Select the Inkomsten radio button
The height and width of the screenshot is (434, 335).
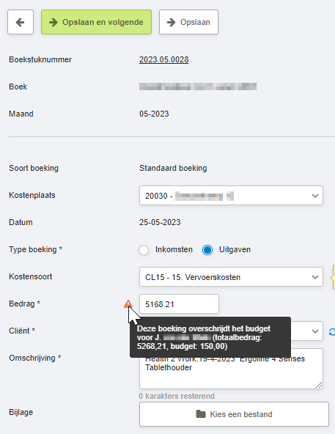144,250
